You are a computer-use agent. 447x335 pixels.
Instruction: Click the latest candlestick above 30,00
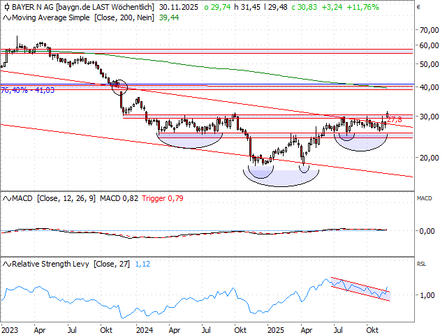click(x=388, y=114)
